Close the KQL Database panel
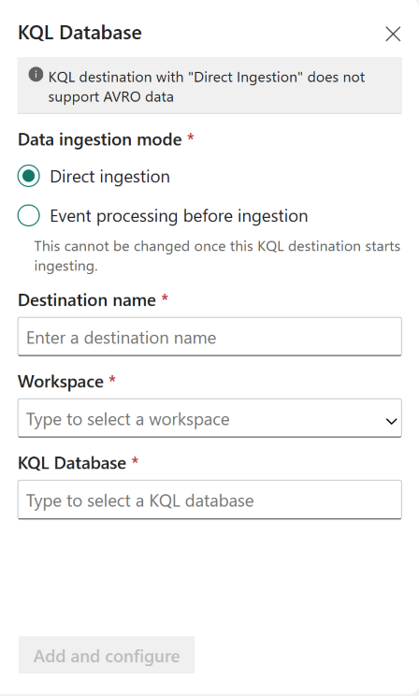The image size is (419, 696). tap(393, 35)
